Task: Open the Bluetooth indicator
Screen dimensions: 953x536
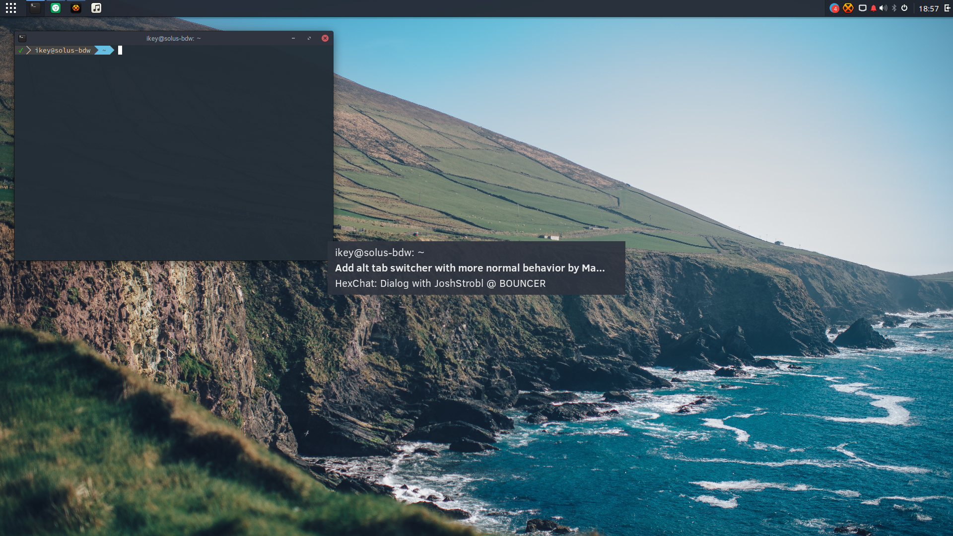Action: coord(894,8)
